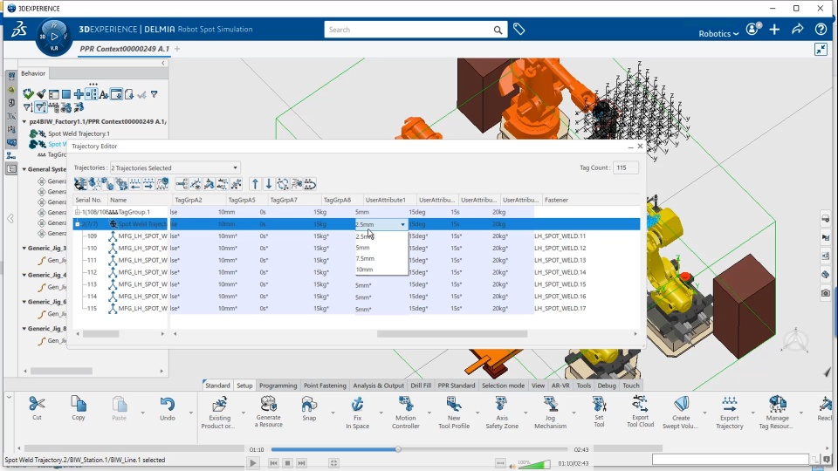Click Export Tool Cloud
This screenshot has width=838, height=471.
click(x=640, y=411)
